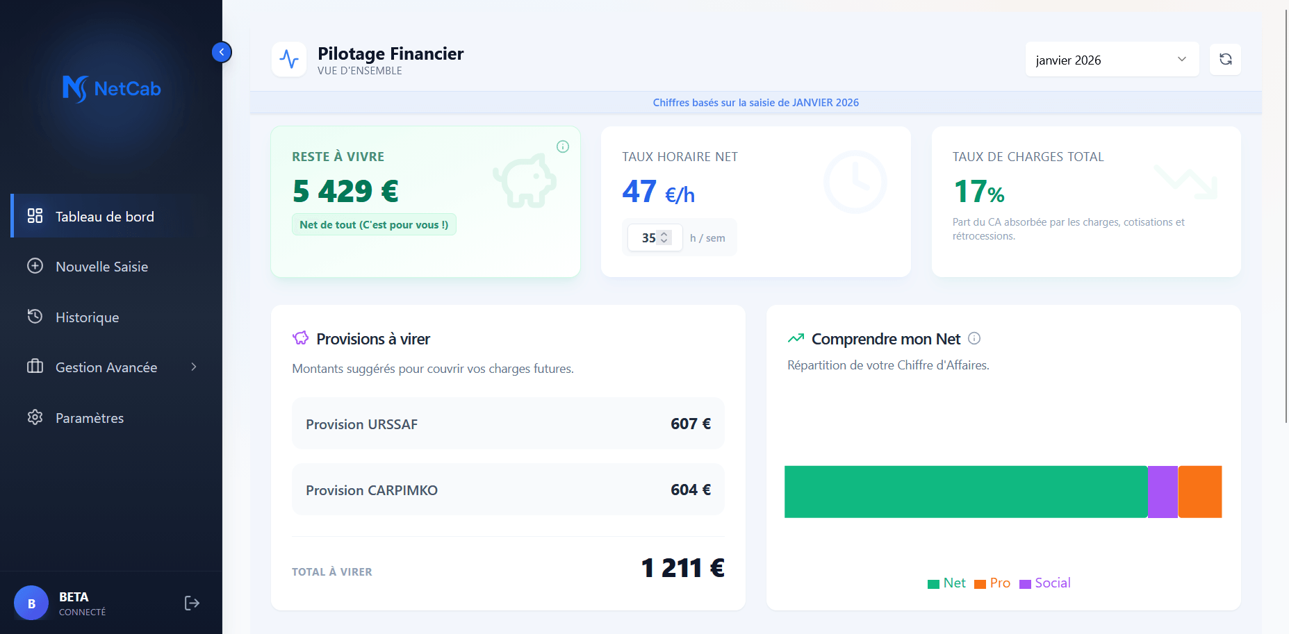Expand the Gestion Avancée submenu chevron
This screenshot has height=634, width=1289.
(x=193, y=367)
